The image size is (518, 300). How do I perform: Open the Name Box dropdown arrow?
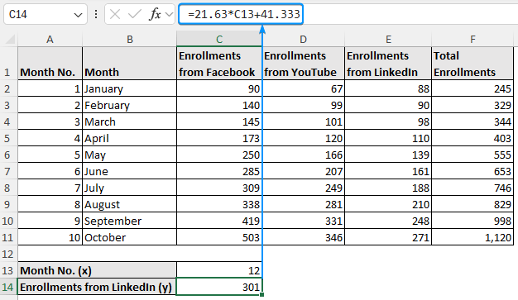pyautogui.click(x=78, y=15)
